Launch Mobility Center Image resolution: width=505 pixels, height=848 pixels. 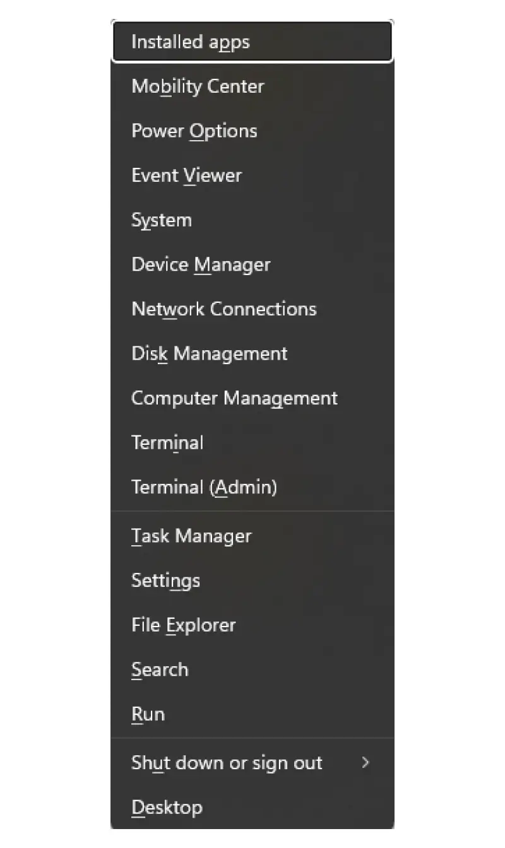[x=197, y=86]
